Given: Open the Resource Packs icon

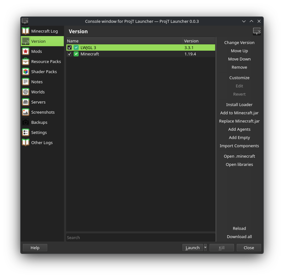Looking at the screenshot, I should pos(26,61).
